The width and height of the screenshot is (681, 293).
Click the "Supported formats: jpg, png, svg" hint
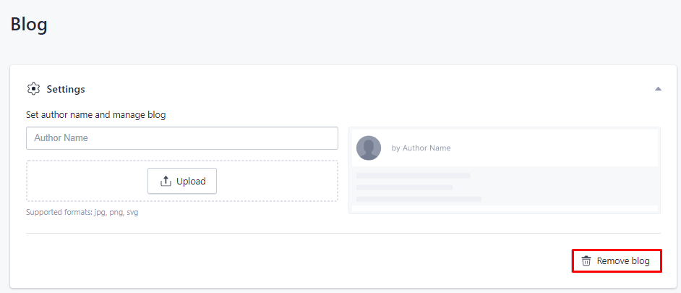pos(82,213)
